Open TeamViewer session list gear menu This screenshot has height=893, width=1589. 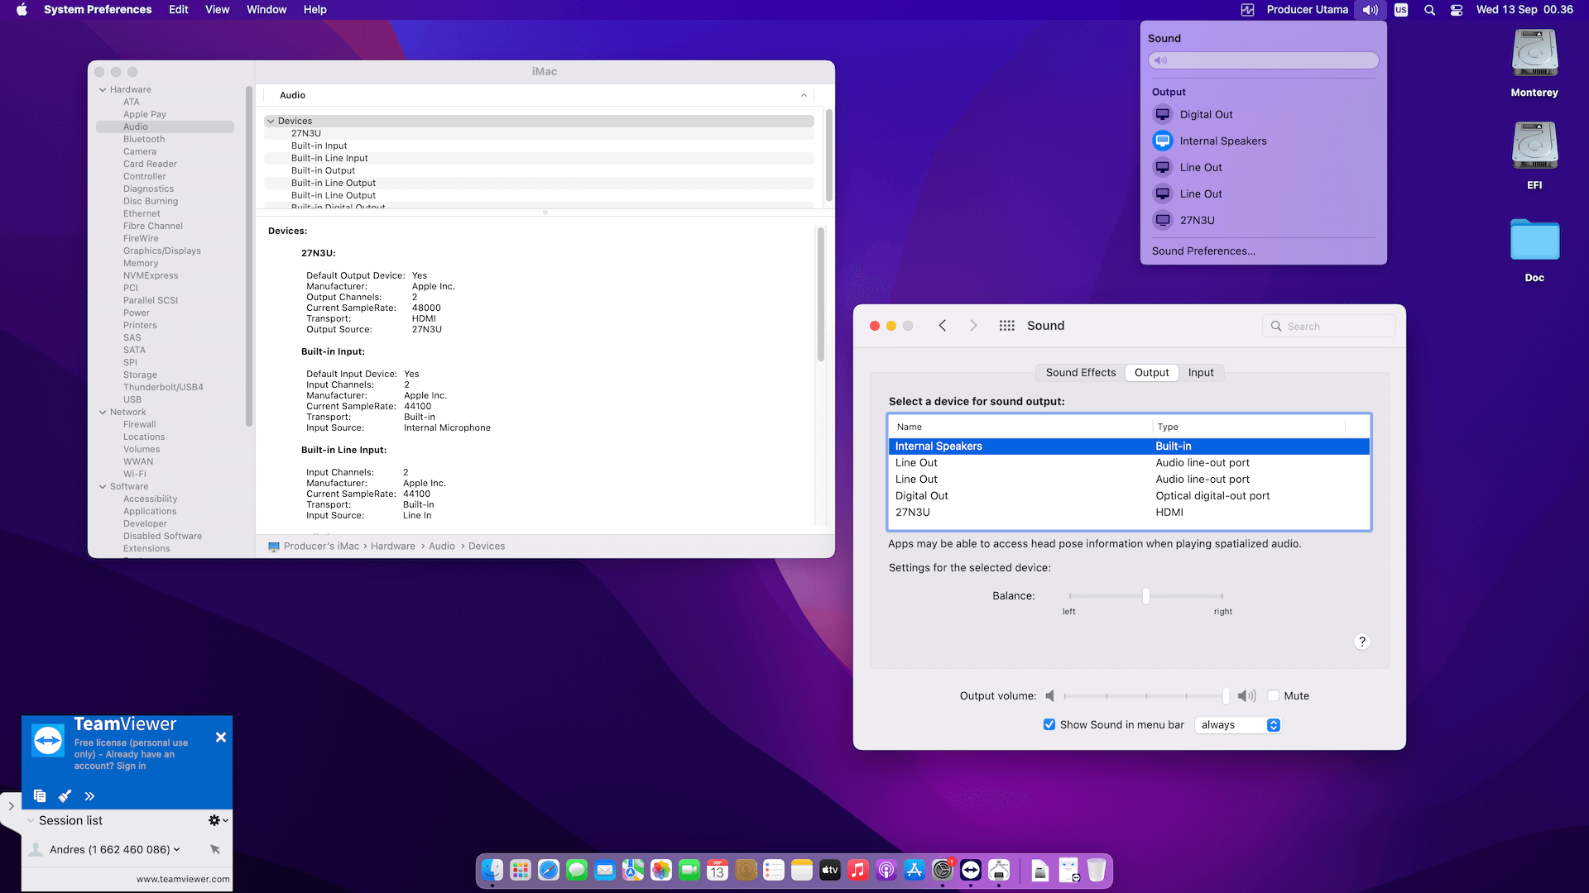(218, 820)
